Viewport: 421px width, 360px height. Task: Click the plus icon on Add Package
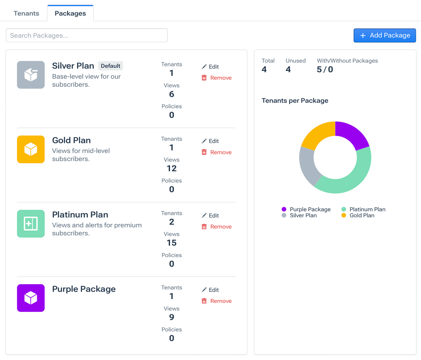tap(362, 35)
